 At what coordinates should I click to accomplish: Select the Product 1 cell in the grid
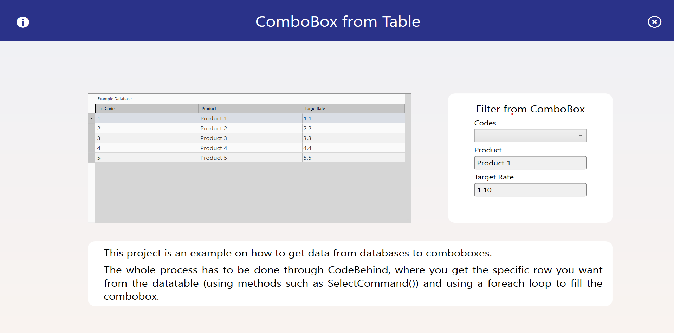249,119
